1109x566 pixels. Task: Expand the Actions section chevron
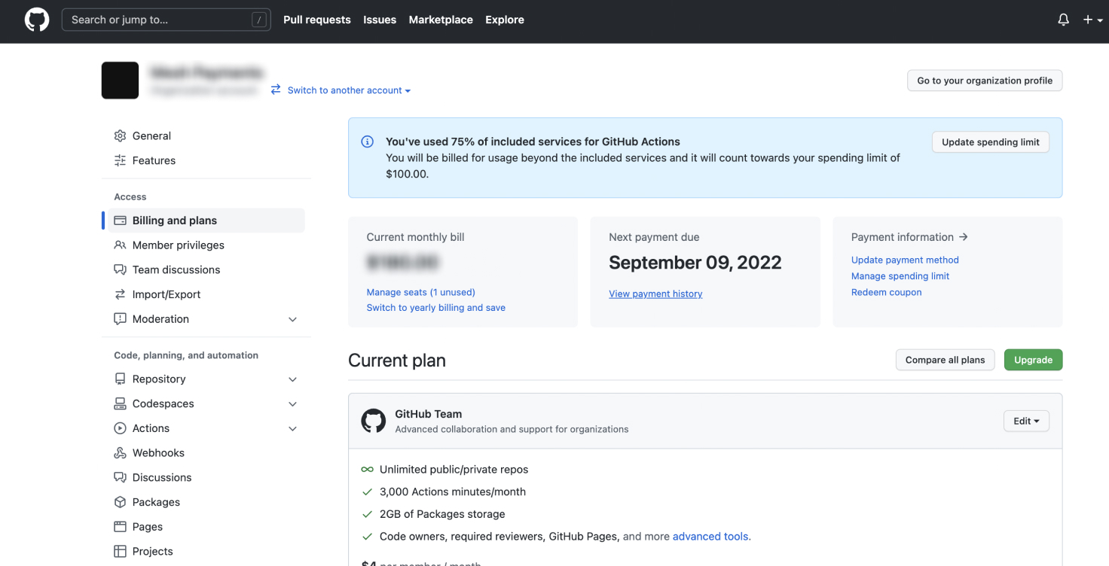(x=293, y=429)
